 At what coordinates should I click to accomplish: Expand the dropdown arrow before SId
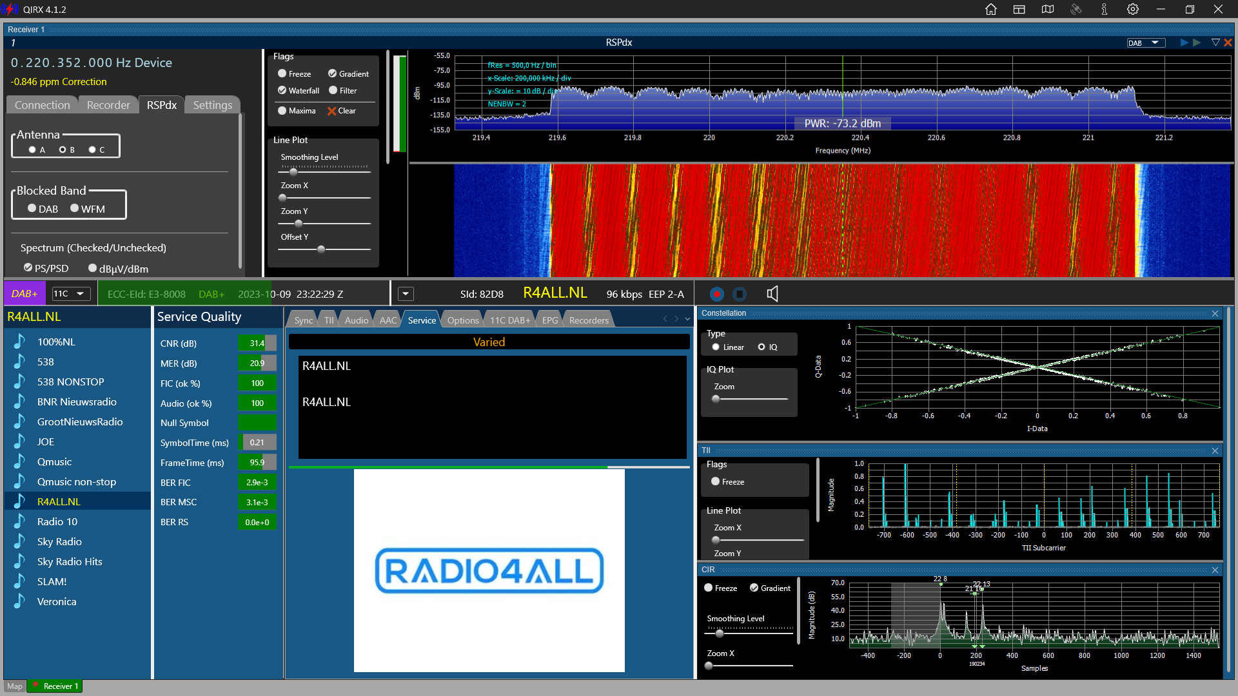(x=406, y=294)
